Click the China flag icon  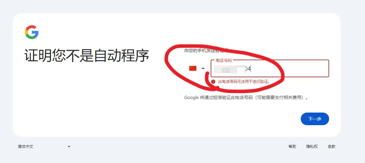193,68
